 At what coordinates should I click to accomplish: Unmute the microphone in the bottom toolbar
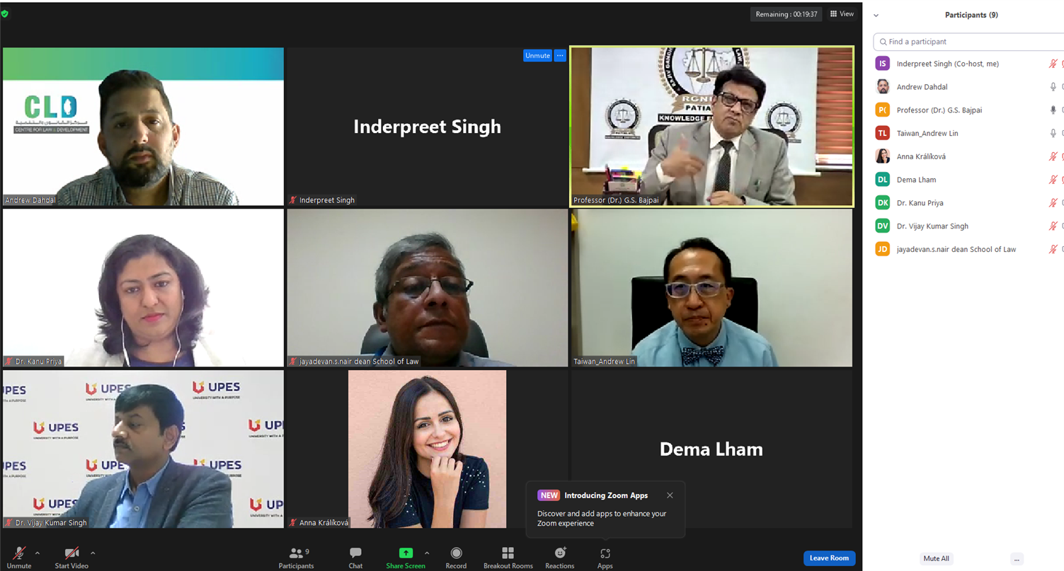pos(19,557)
